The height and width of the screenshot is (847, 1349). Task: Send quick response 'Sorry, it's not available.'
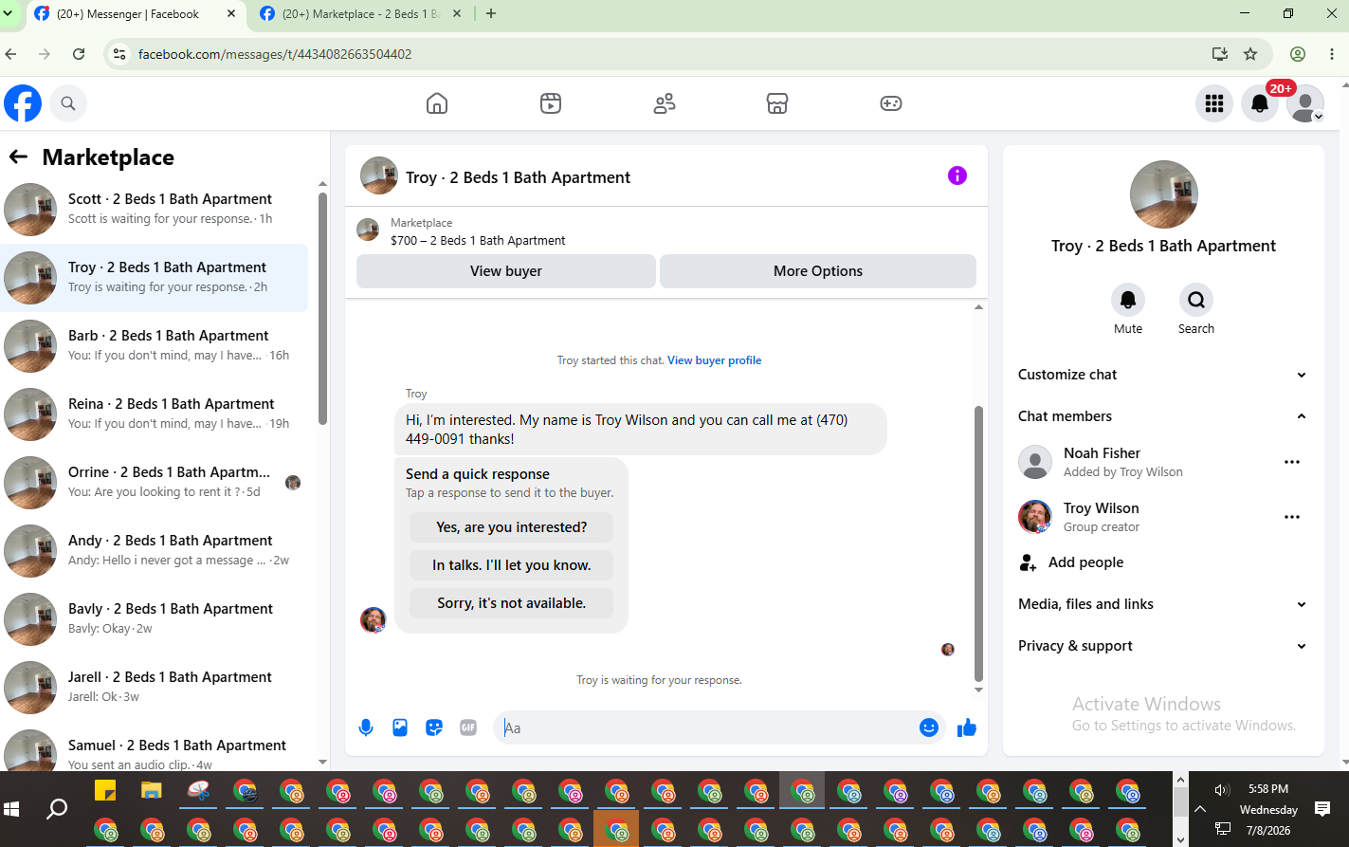(x=512, y=603)
